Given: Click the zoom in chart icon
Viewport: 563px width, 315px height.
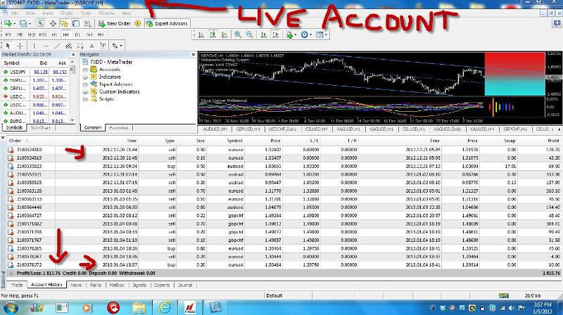Looking at the screenshot, I should 237,34.
